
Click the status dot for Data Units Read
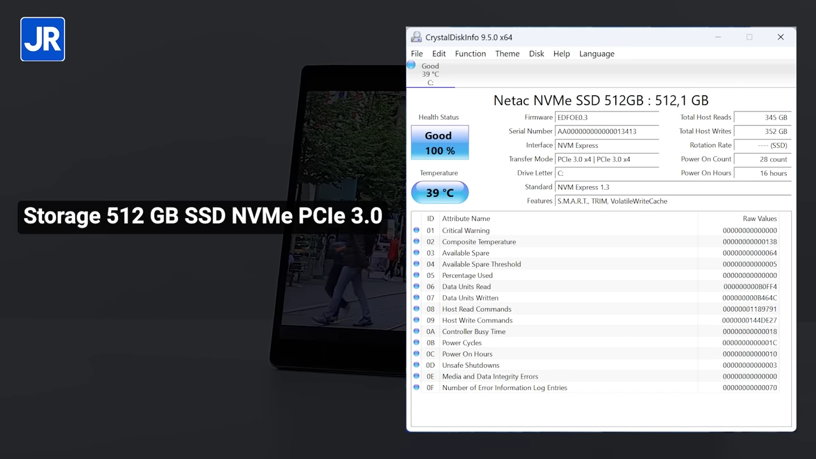click(416, 286)
